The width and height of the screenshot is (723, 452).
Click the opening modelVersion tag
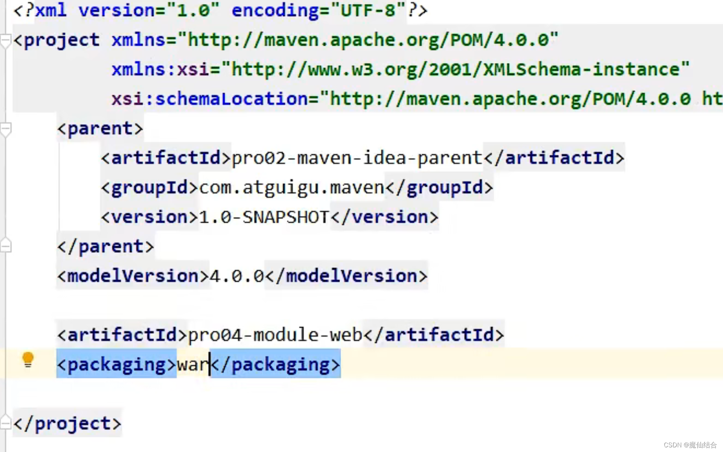(133, 276)
